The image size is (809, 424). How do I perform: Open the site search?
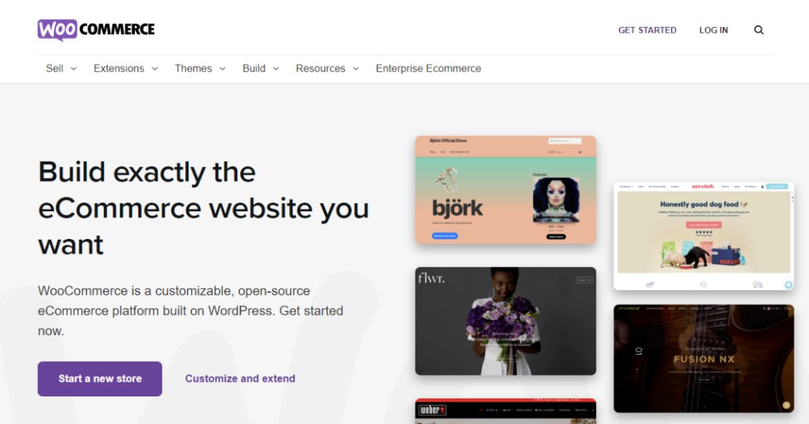[x=759, y=30]
